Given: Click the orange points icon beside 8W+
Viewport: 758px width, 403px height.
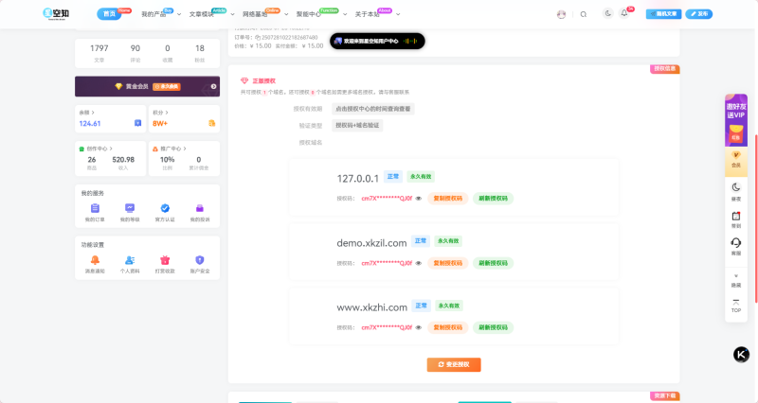Looking at the screenshot, I should pos(211,123).
